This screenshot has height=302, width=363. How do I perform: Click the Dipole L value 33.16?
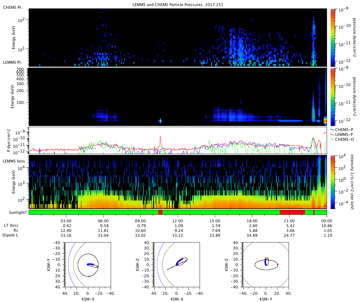point(66,235)
